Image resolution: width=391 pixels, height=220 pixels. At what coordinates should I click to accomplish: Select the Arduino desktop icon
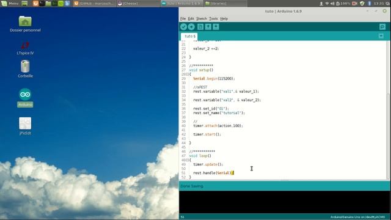[x=25, y=98]
